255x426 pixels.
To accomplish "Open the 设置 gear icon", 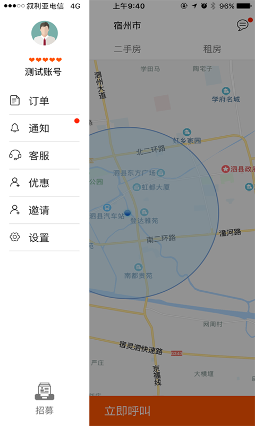I will (x=15, y=237).
